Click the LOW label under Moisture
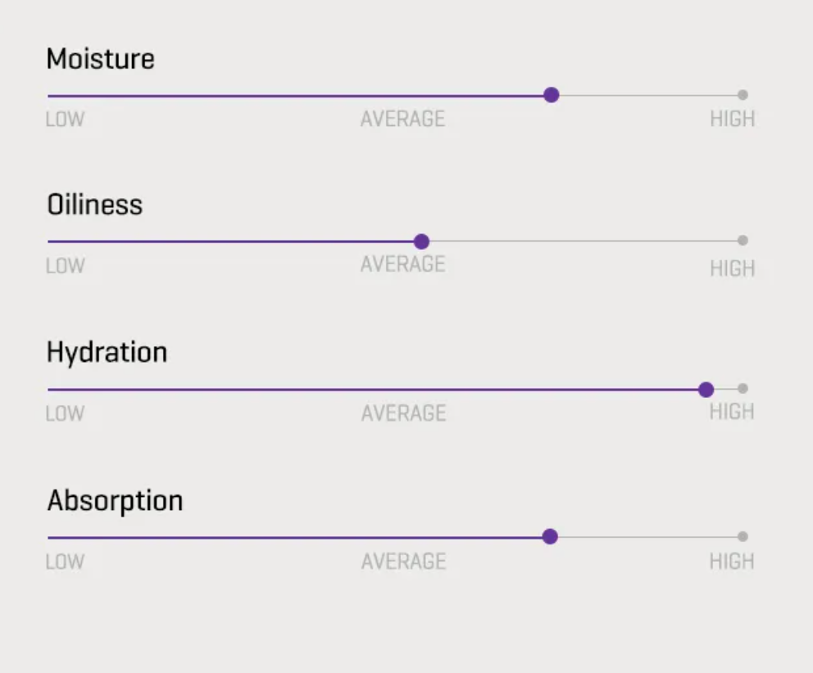 click(x=65, y=120)
